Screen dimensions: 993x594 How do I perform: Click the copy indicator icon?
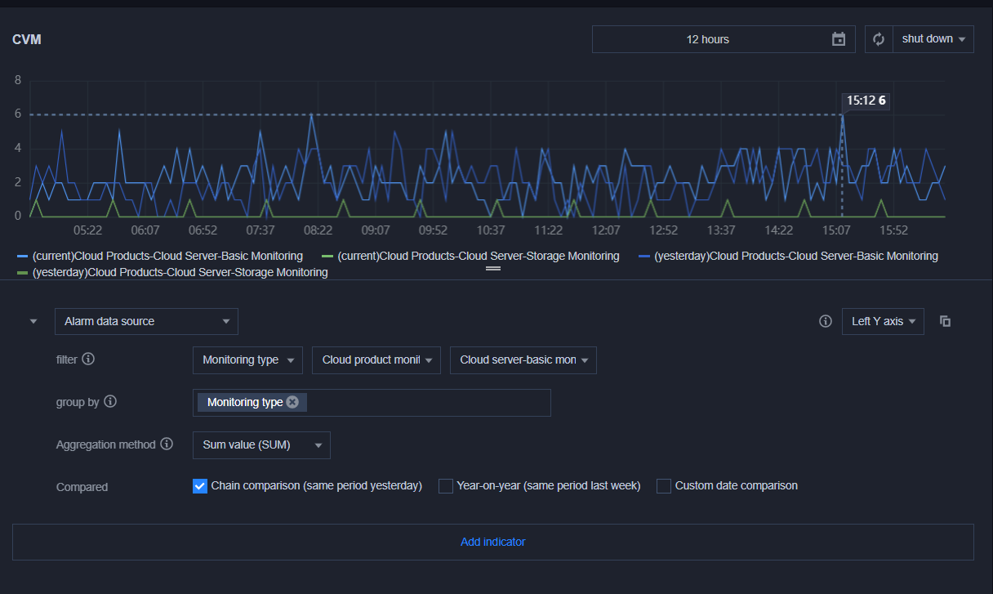(945, 321)
